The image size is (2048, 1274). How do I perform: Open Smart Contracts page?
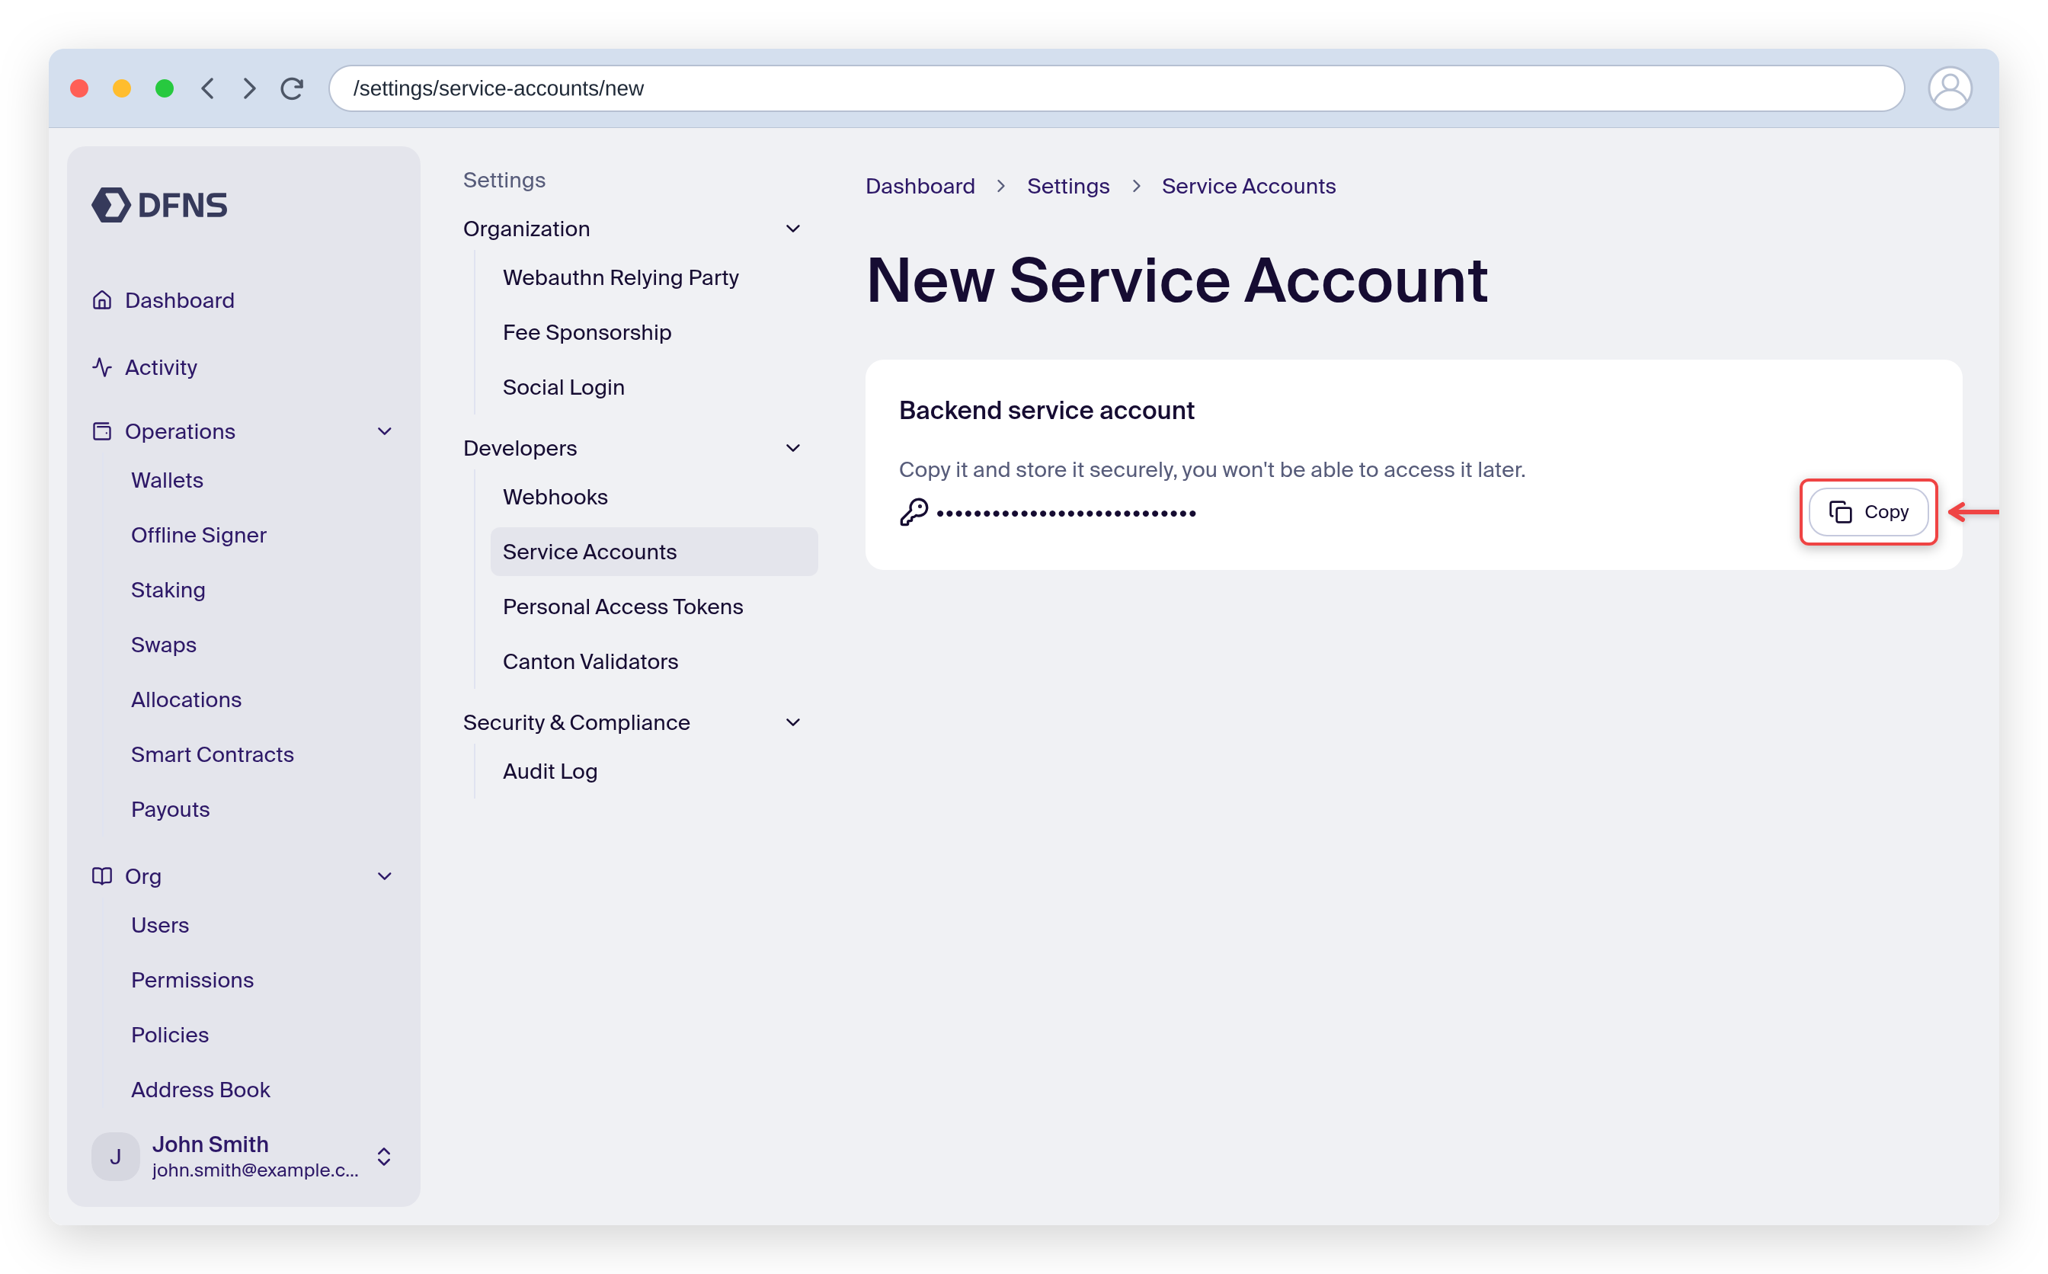pos(213,754)
